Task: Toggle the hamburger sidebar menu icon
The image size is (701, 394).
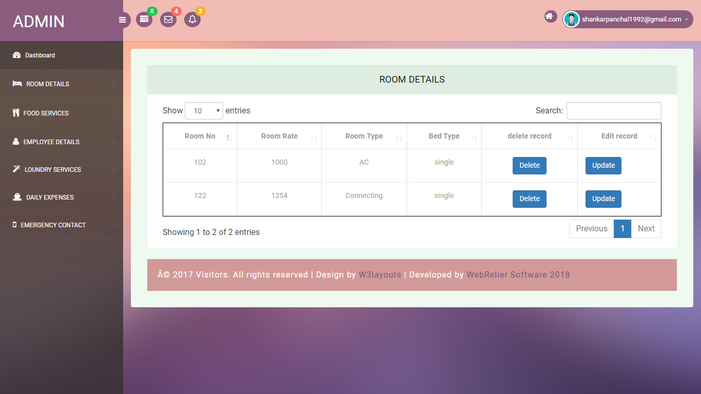Action: tap(122, 20)
